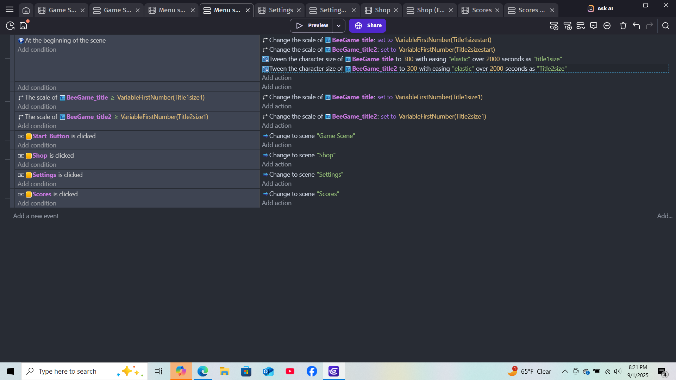
Task: Click Add a new event link
Action: [x=36, y=216]
